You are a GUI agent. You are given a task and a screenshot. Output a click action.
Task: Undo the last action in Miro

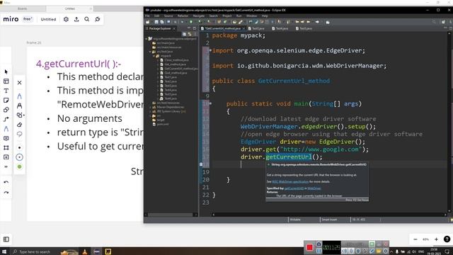coord(6,182)
